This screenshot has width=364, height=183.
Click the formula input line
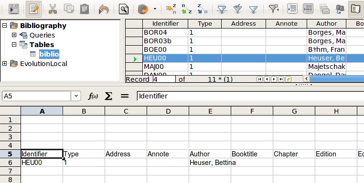pos(250,96)
